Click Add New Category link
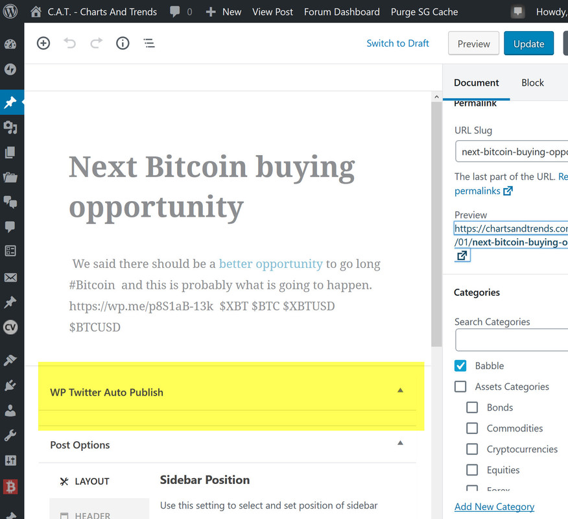This screenshot has height=519, width=568. coord(494,506)
